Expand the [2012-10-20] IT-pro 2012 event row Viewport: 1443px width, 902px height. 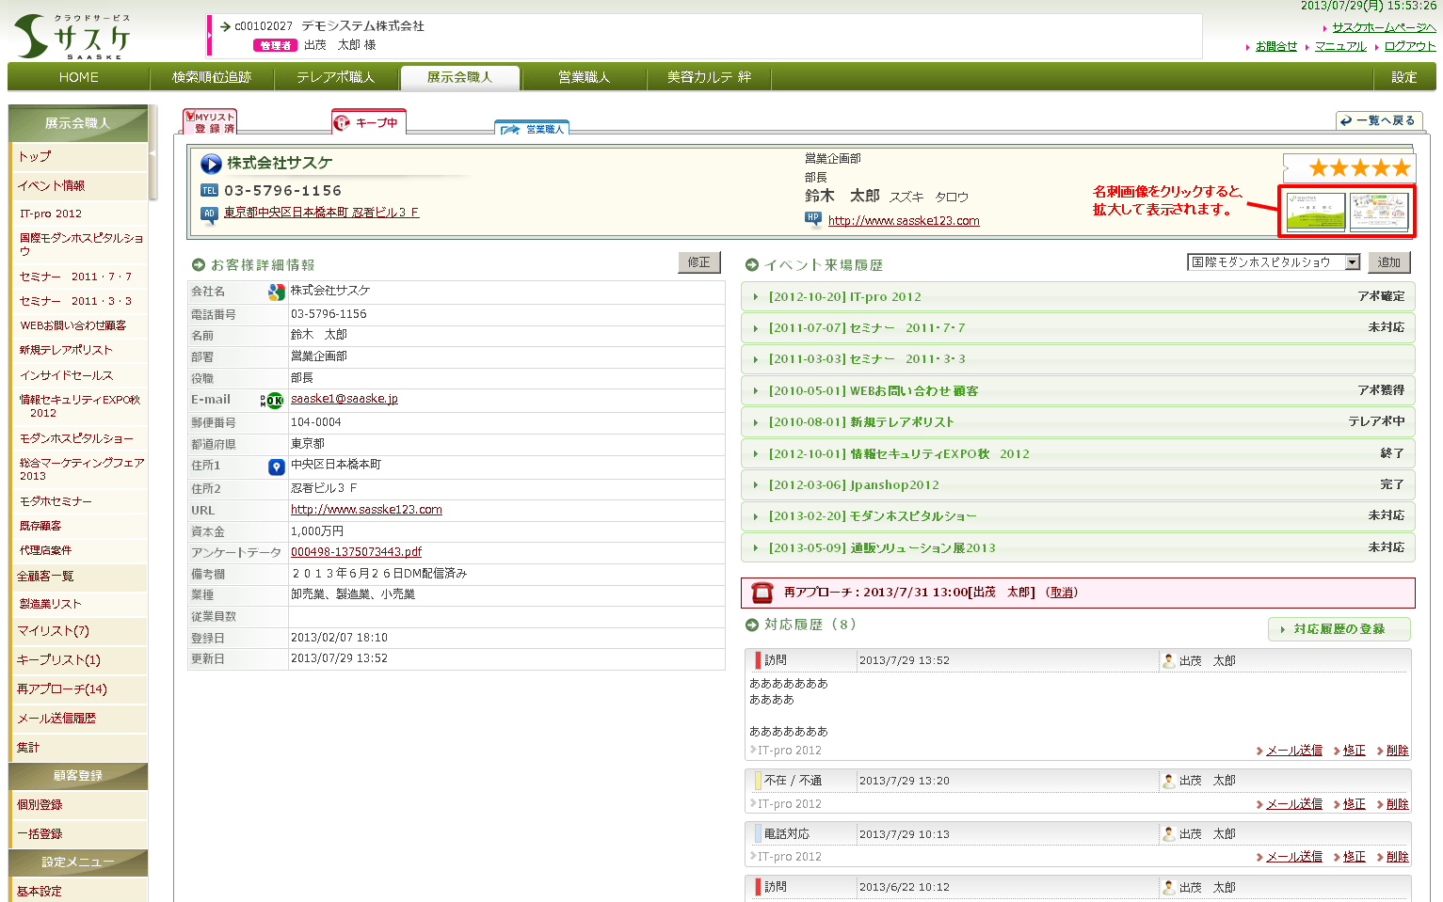pos(844,296)
